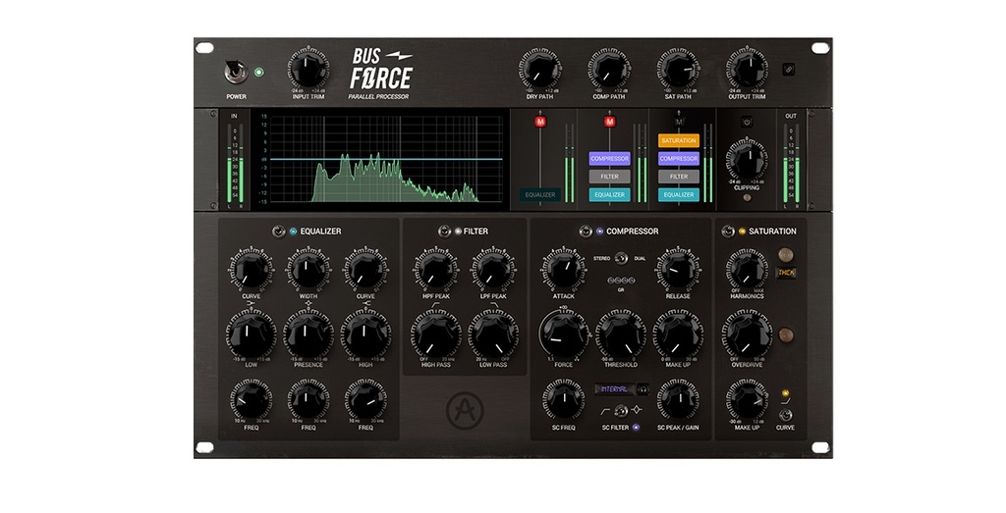
Task: Click the LPF PEAK knob
Action: click(493, 270)
